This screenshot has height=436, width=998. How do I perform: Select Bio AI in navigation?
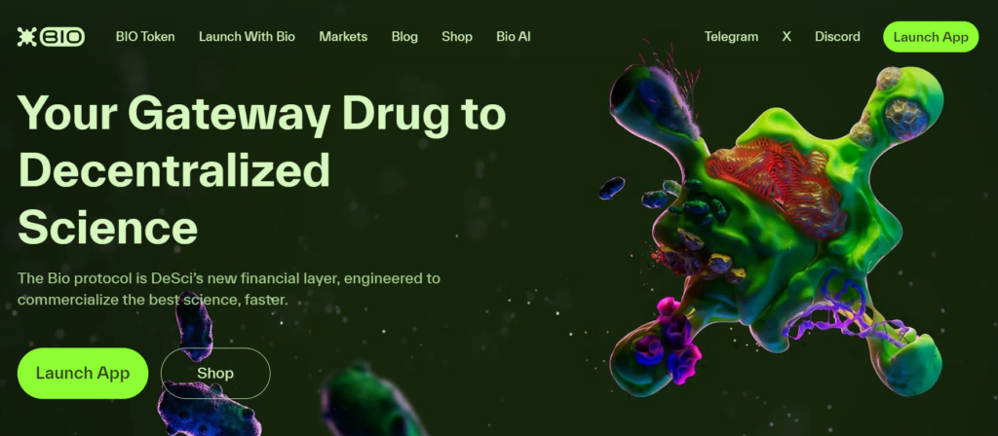[x=514, y=37]
